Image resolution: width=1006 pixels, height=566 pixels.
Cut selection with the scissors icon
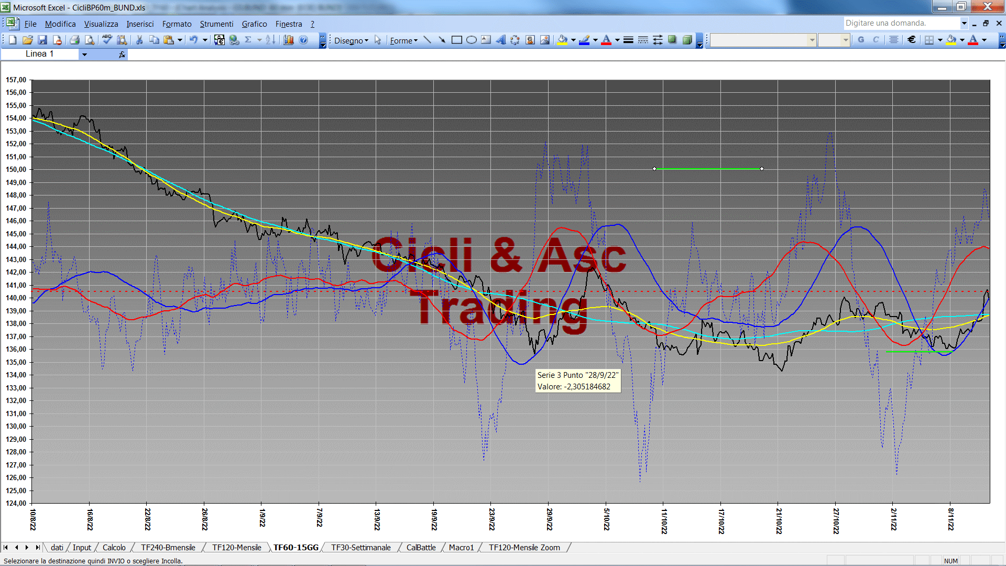point(139,40)
